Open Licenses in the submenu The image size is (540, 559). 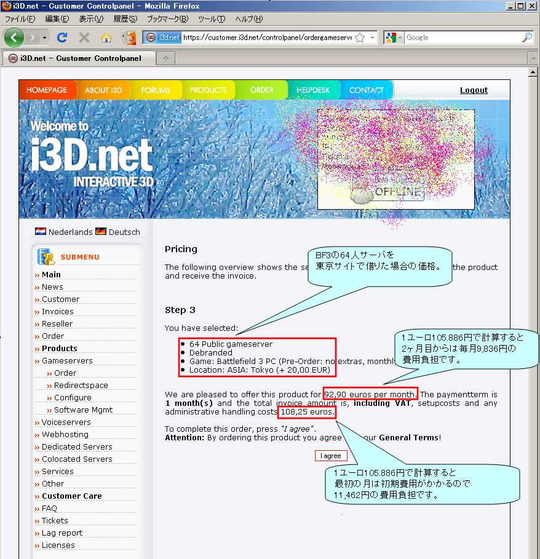point(58,545)
